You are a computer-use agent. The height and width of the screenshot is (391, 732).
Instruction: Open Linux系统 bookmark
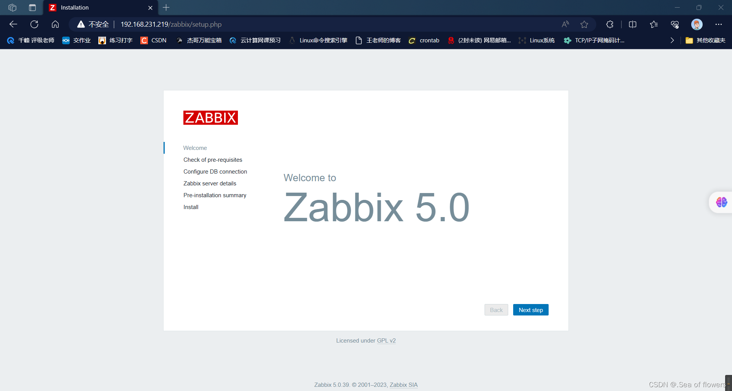[x=537, y=40]
